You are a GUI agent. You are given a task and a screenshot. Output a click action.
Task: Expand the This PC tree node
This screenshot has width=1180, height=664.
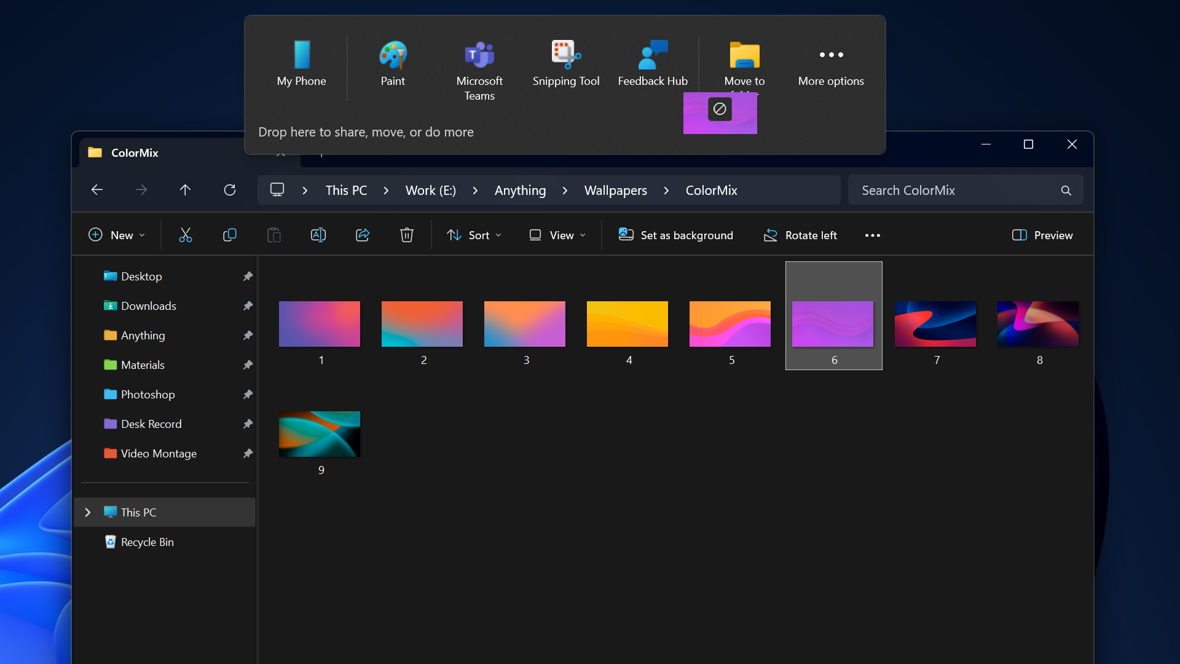click(88, 512)
